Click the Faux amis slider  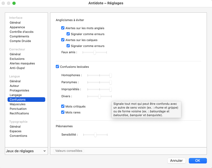pyautogui.click(x=95, y=52)
